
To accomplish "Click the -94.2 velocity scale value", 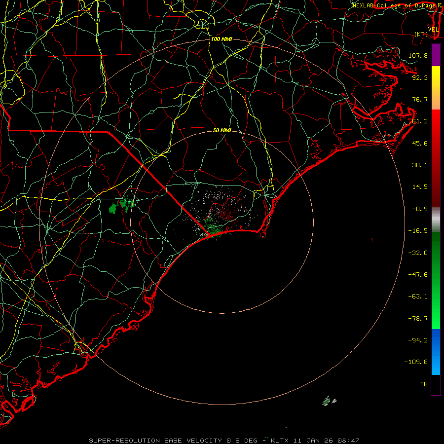I will [418, 340].
